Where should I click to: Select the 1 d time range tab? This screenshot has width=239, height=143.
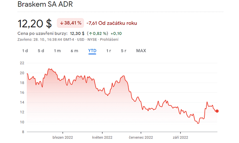tap(25, 50)
